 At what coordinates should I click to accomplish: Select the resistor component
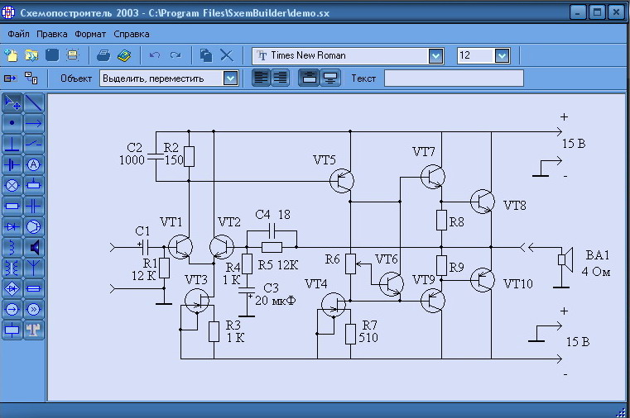(x=12, y=206)
